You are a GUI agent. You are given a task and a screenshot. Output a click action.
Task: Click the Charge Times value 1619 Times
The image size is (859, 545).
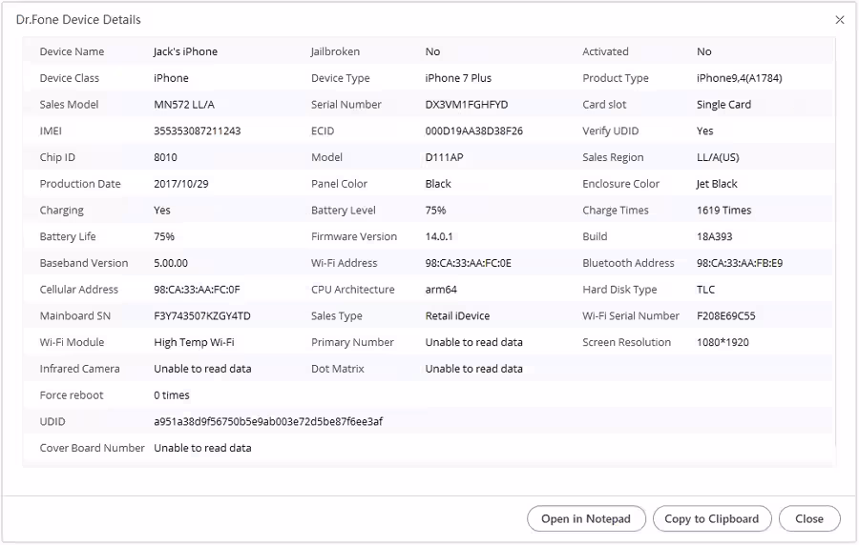(x=723, y=211)
